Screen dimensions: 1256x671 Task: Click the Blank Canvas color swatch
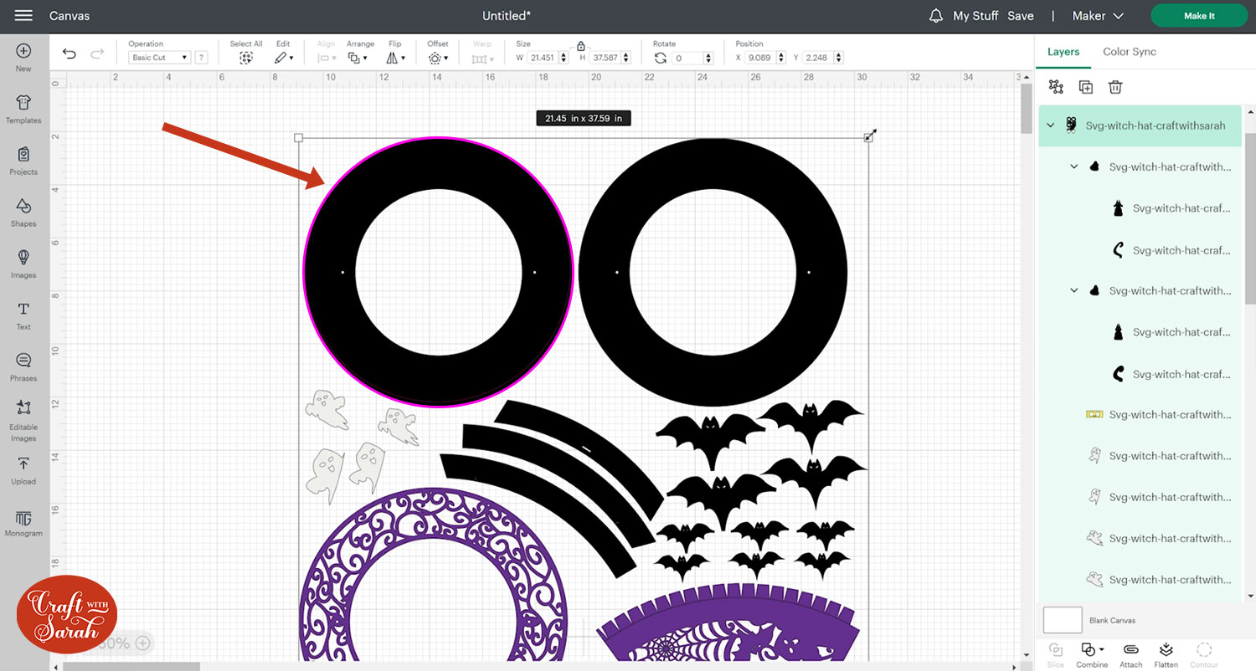click(1063, 621)
